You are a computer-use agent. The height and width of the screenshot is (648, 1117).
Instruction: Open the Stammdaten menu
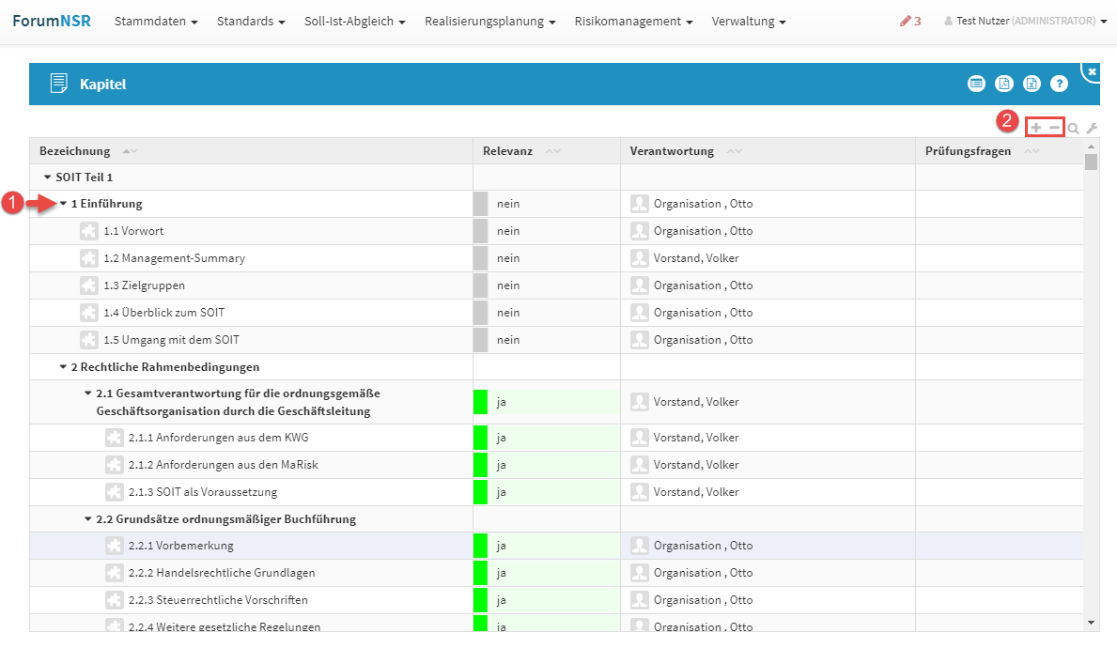pos(155,21)
